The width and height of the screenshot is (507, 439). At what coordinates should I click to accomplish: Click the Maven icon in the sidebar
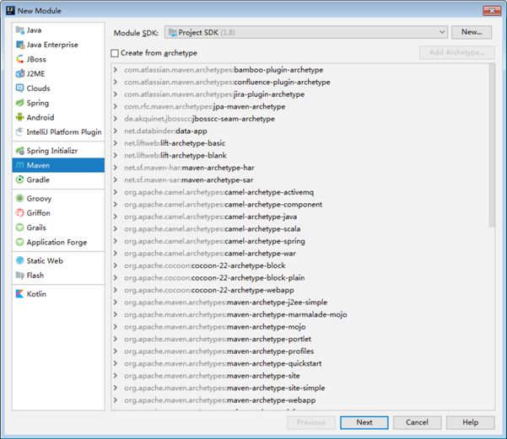click(x=19, y=165)
